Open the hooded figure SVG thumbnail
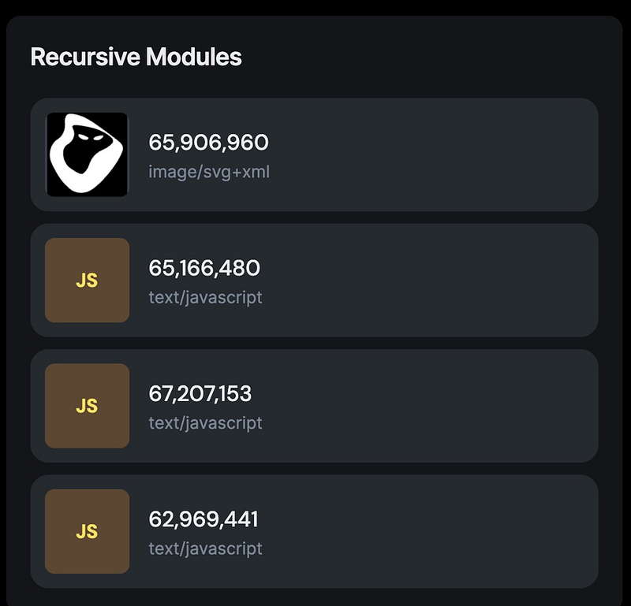631x606 pixels. coord(87,154)
